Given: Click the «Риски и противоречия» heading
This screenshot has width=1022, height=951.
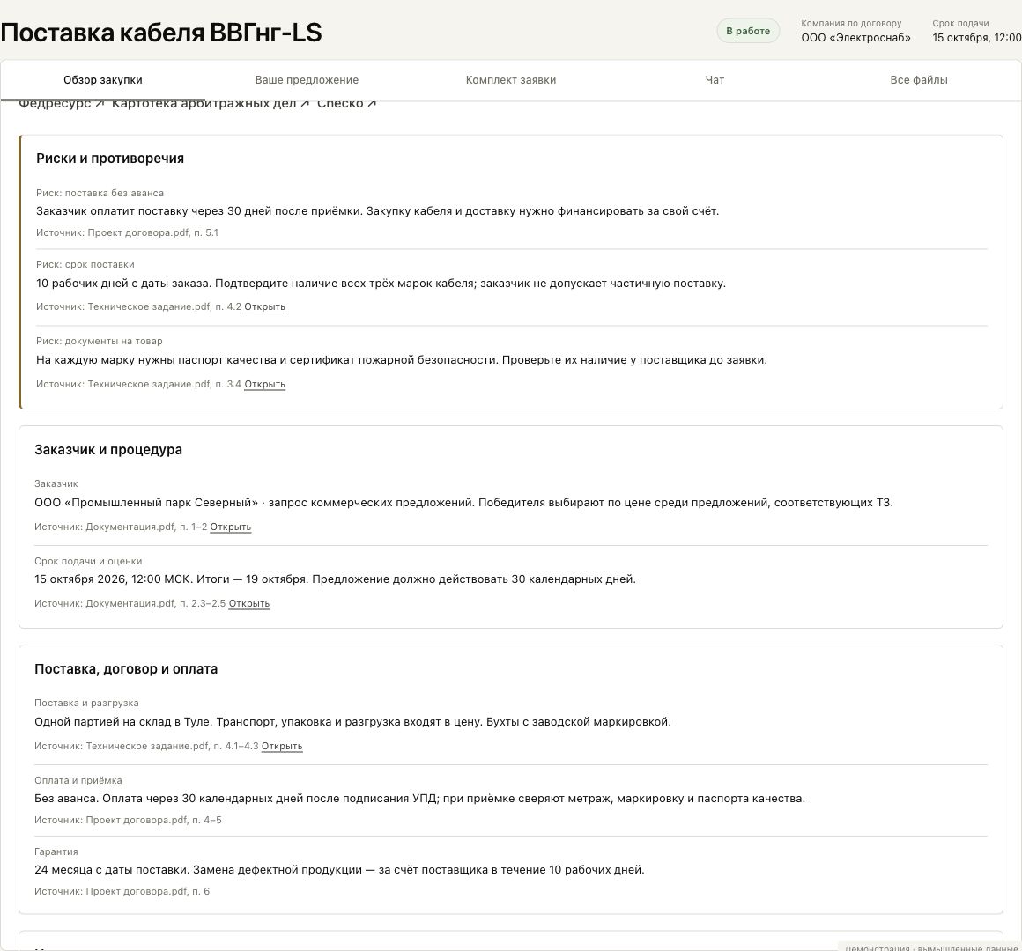Looking at the screenshot, I should [110, 158].
